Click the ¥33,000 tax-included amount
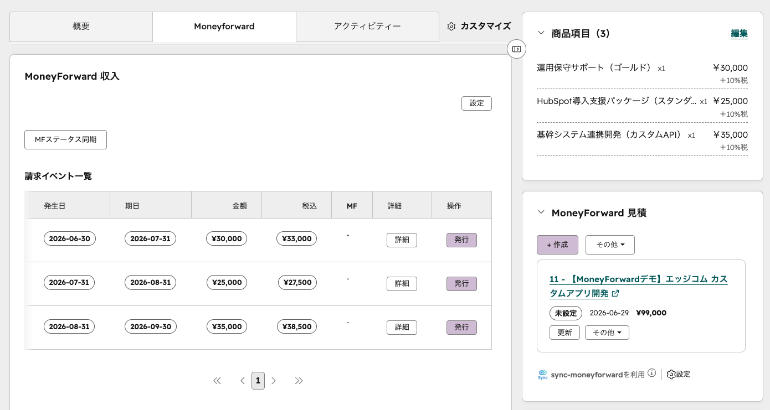Image resolution: width=770 pixels, height=410 pixels. (x=297, y=238)
